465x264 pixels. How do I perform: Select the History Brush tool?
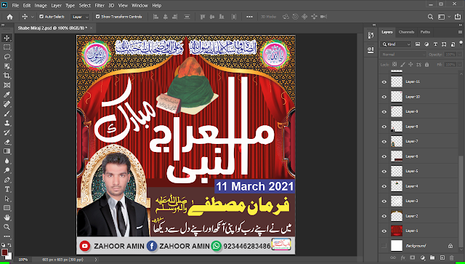click(x=7, y=132)
